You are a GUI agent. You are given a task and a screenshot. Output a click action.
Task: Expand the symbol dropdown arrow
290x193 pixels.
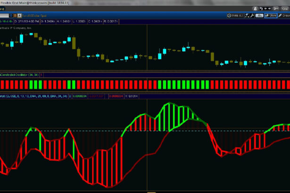[11, 16]
